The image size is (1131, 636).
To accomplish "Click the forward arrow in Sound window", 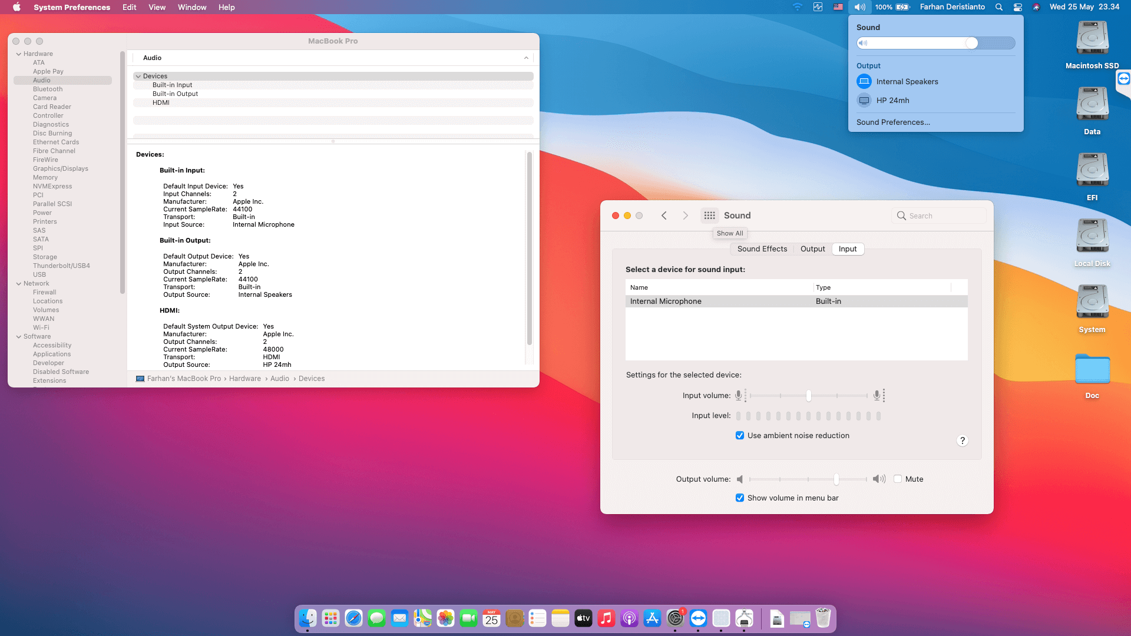I will click(685, 216).
